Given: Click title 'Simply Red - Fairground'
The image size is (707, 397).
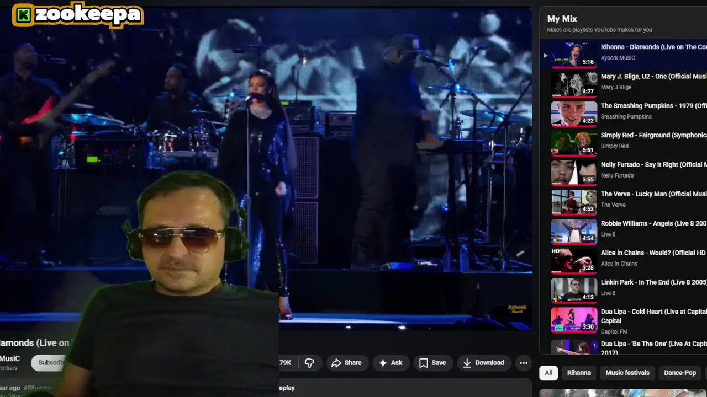Looking at the screenshot, I should tap(653, 135).
